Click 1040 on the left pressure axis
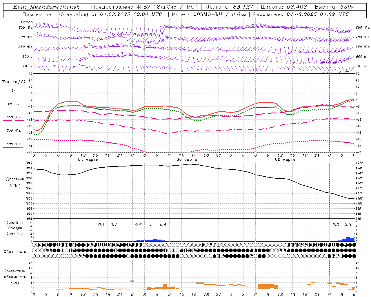Viewport: 371px width, 297px height. (x=29, y=163)
